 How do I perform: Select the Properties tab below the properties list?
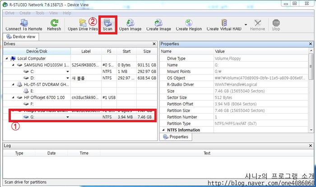click(176, 137)
